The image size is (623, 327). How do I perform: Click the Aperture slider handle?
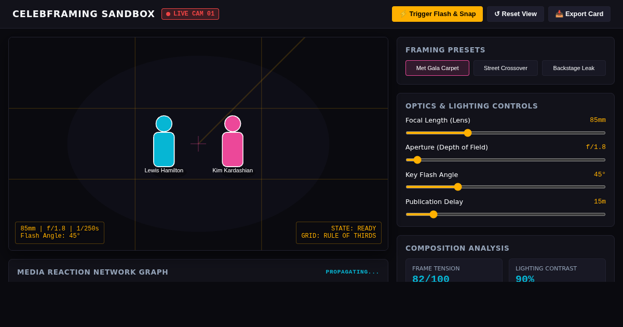pyautogui.click(x=417, y=160)
